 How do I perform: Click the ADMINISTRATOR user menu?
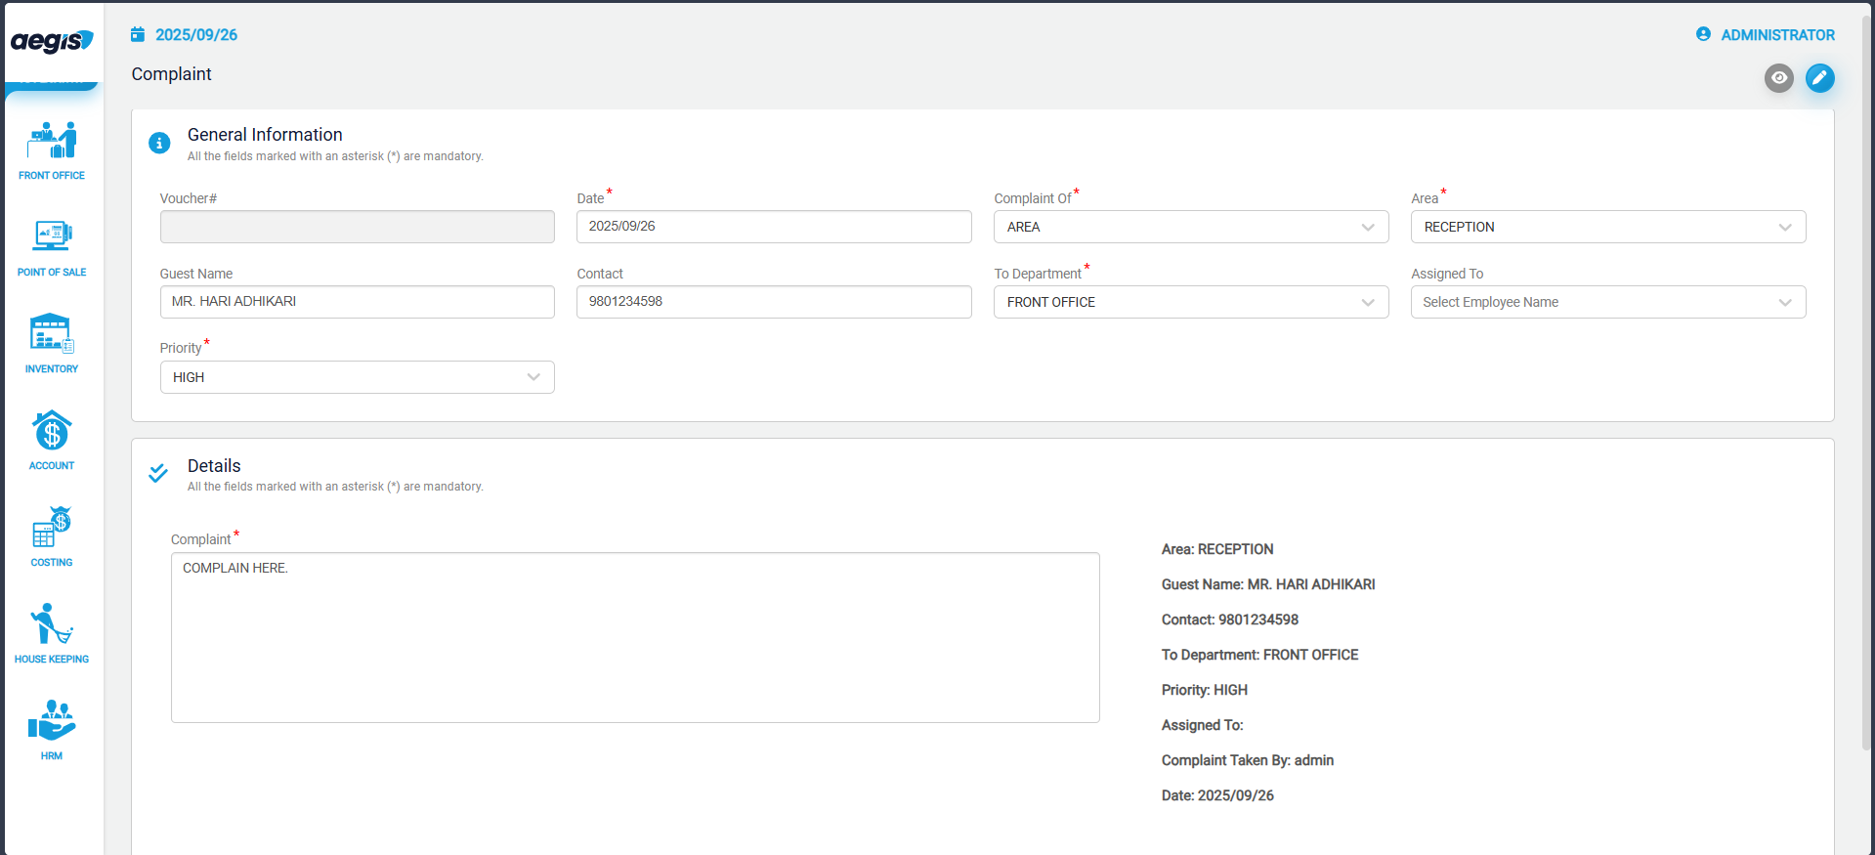pos(1766,35)
